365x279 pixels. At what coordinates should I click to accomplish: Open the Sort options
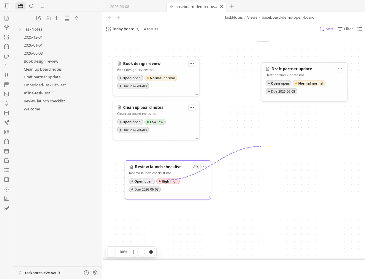pos(326,29)
